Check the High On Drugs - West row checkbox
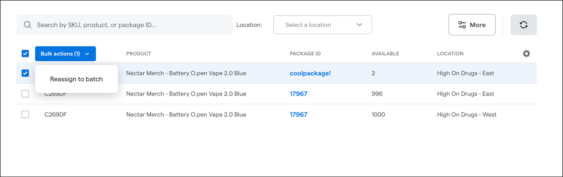 point(25,114)
